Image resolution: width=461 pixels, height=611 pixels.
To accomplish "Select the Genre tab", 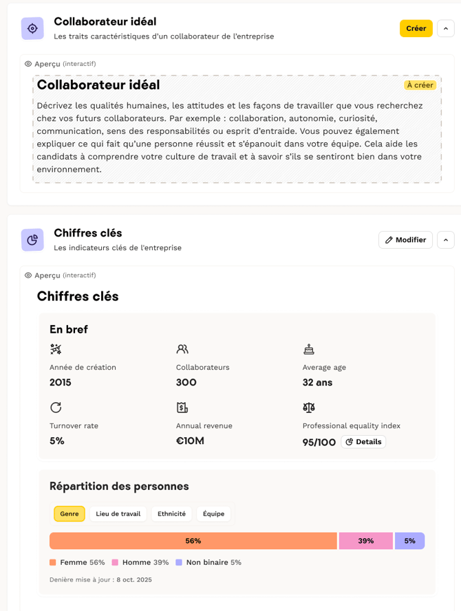I will (x=69, y=513).
